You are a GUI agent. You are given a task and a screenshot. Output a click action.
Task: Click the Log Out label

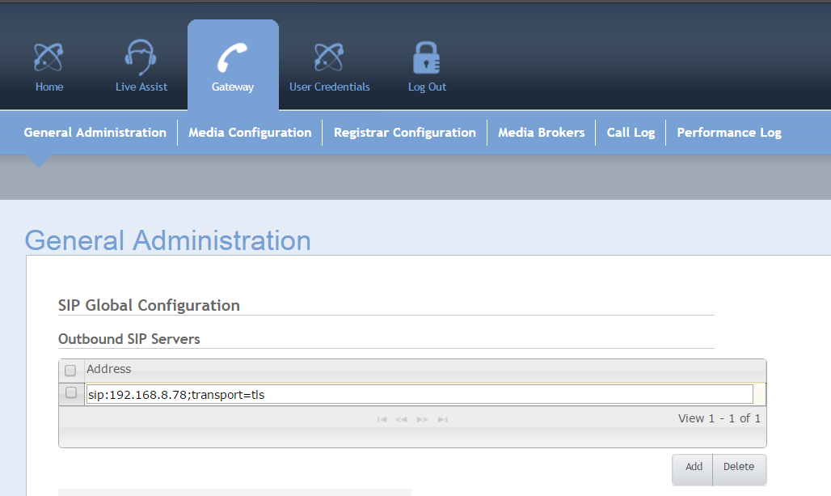tap(427, 87)
